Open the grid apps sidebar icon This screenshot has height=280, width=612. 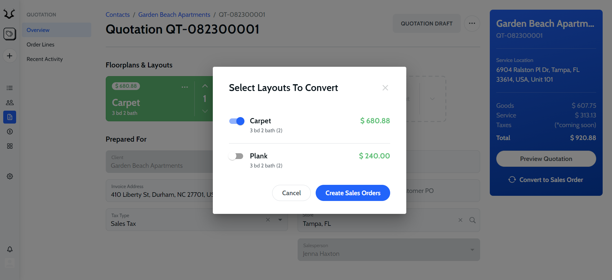coord(10,146)
